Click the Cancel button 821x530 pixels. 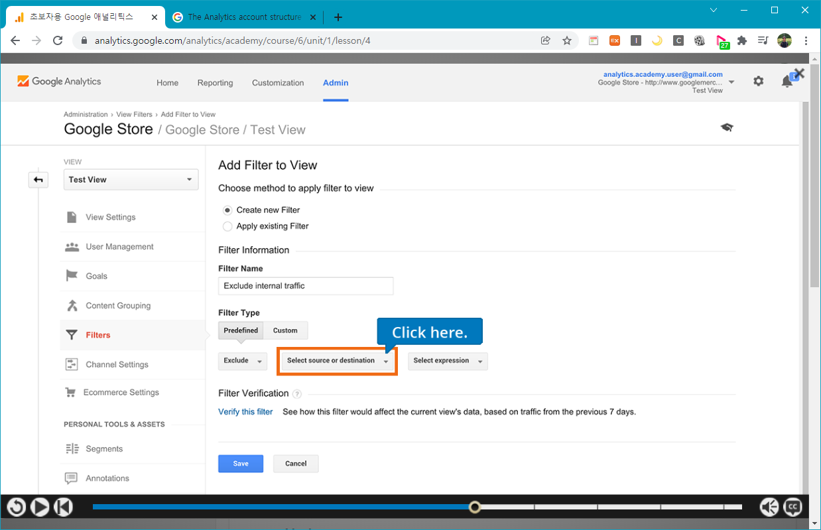[296, 464]
